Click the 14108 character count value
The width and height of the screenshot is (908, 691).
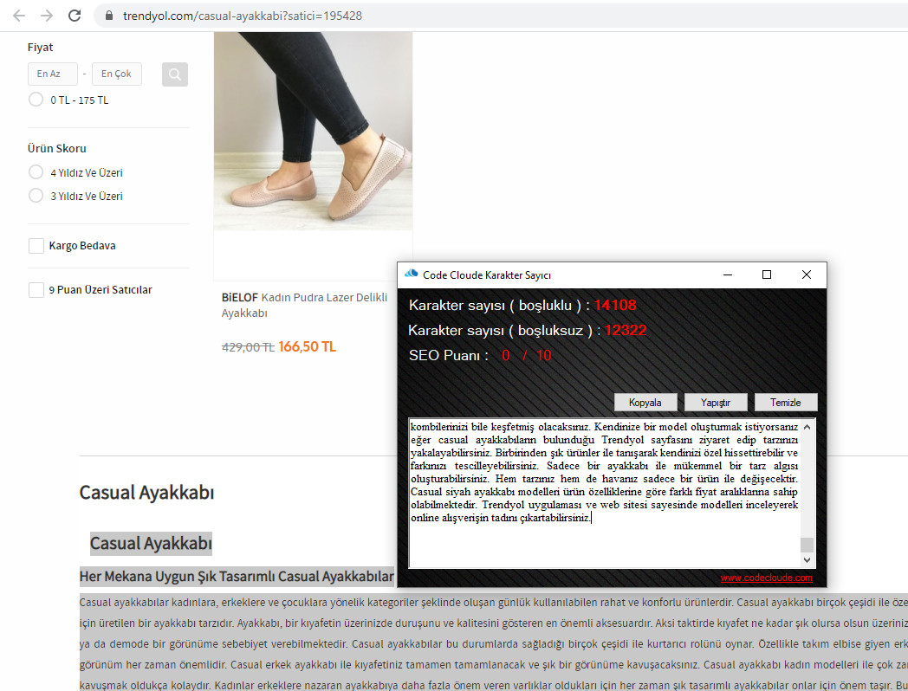coord(615,305)
